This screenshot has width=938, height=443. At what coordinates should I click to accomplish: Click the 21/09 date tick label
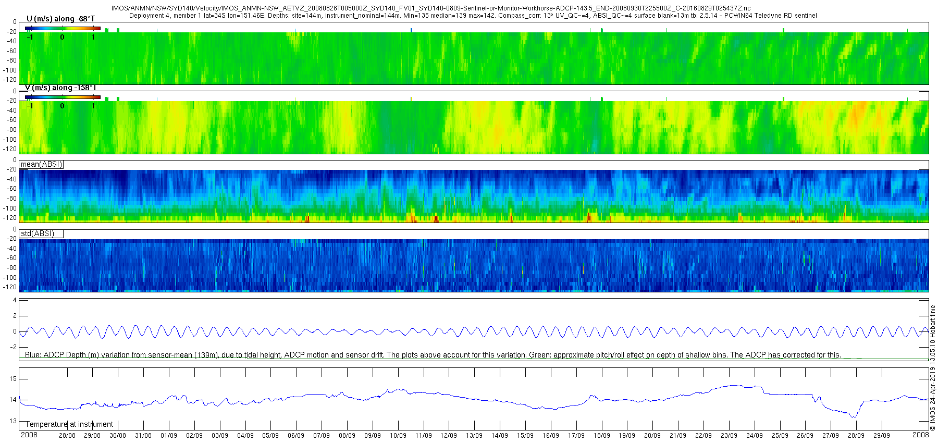click(678, 436)
